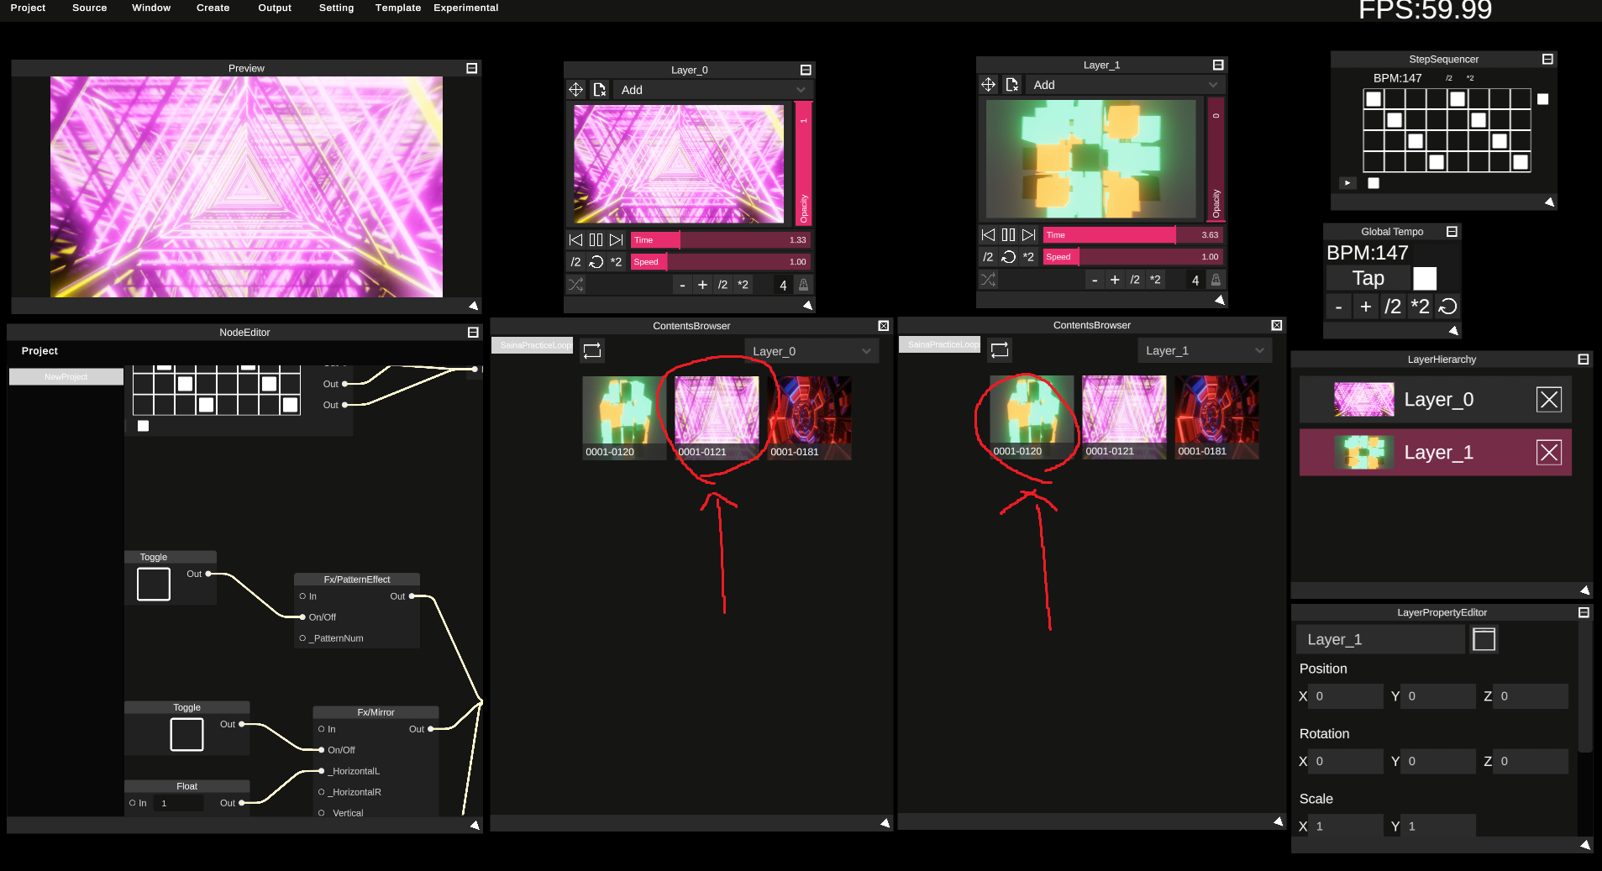This screenshot has height=871, width=1602.
Task: Click the metronome icon in Layer_1 panel
Action: pos(1216,280)
